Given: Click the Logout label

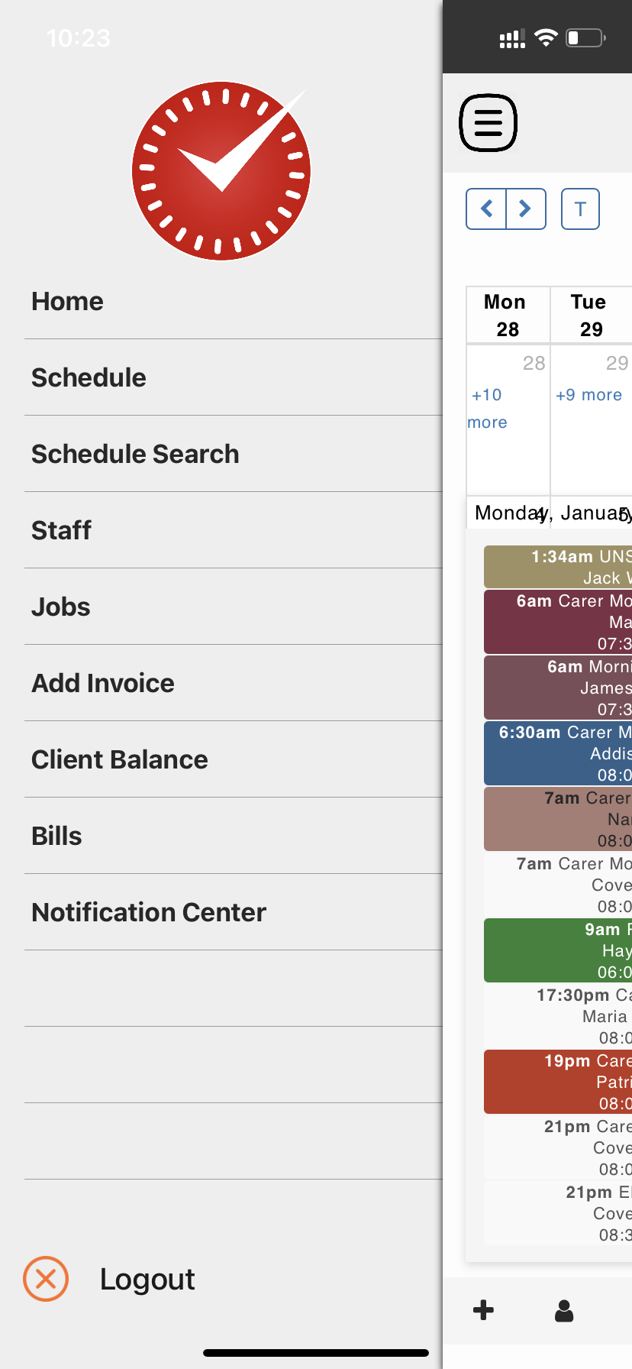Looking at the screenshot, I should (147, 1279).
